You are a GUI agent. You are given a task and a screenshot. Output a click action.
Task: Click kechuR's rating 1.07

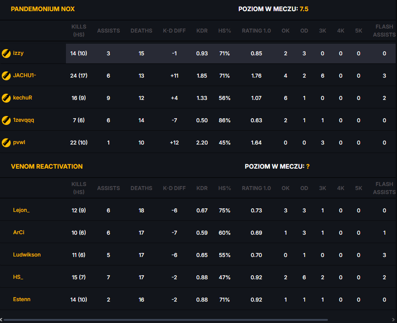[256, 98]
